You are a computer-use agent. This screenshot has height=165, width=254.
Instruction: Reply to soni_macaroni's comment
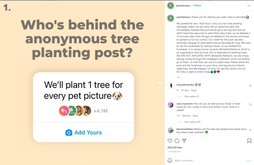click(x=195, y=116)
